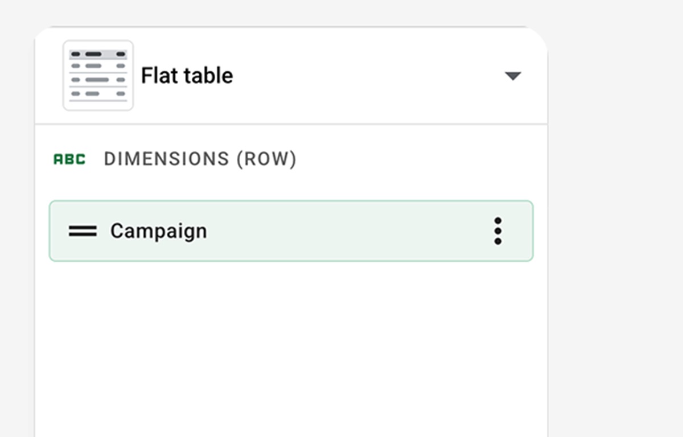Click the DIMENSIONS (ROW) section heading

200,159
